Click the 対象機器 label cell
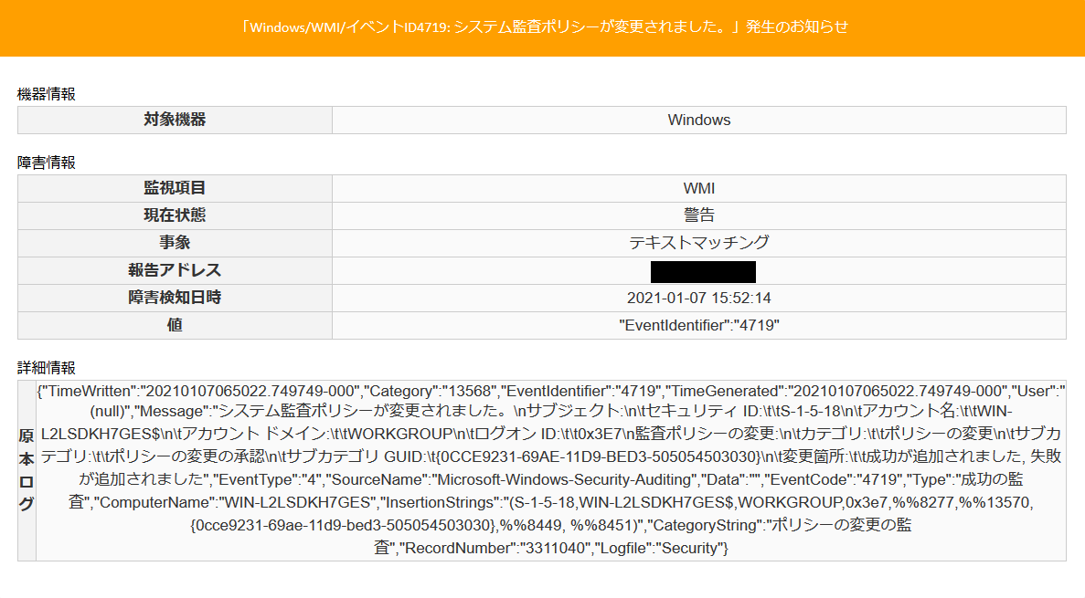Viewport: 1085px width, 598px height. 176,120
